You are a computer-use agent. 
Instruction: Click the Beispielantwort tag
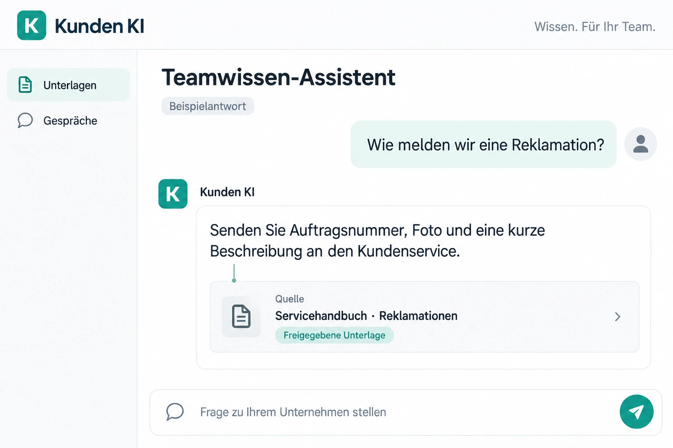click(x=208, y=106)
